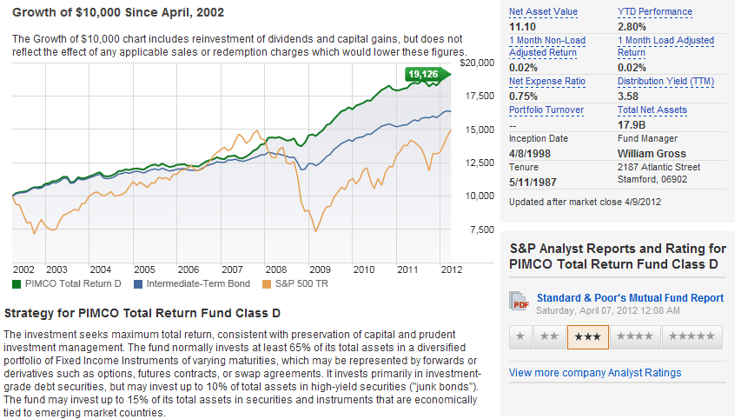Click View more company Analyst Ratings

(595, 373)
